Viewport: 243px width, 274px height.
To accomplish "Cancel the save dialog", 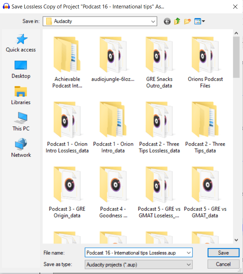I will coord(223,264).
